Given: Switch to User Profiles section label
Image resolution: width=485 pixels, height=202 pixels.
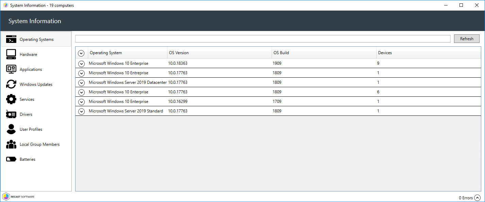Looking at the screenshot, I should (x=31, y=129).
